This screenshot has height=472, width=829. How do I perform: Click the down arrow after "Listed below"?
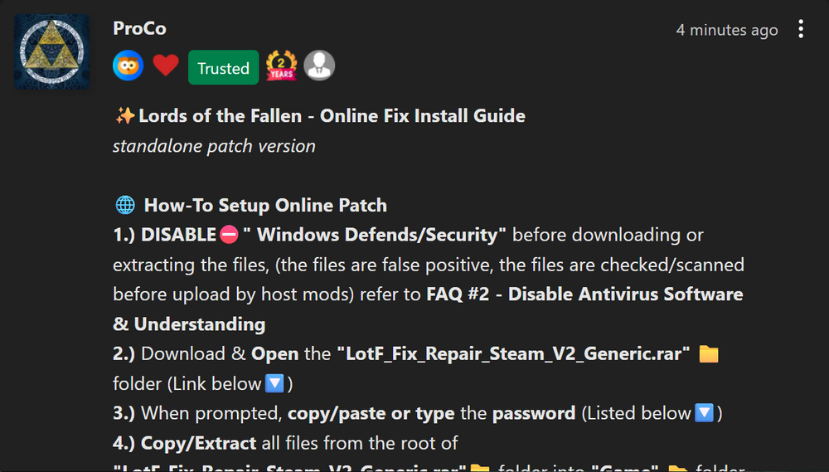coord(703,414)
